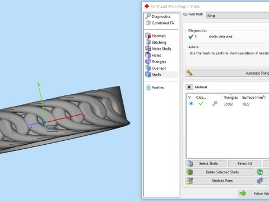Click the Clos... column header
The width and height of the screenshot is (269, 202).
201,97
